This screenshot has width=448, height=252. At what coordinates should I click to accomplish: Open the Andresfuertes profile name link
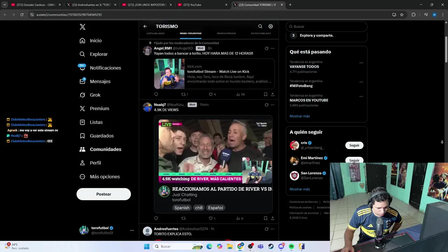(166, 229)
